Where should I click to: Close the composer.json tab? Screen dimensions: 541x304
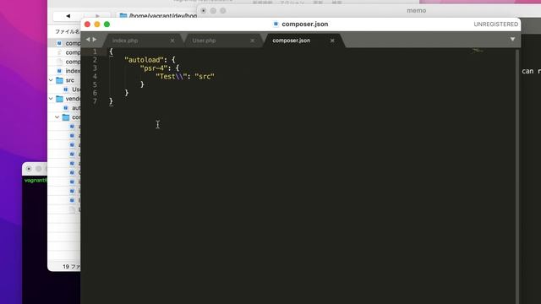(332, 41)
